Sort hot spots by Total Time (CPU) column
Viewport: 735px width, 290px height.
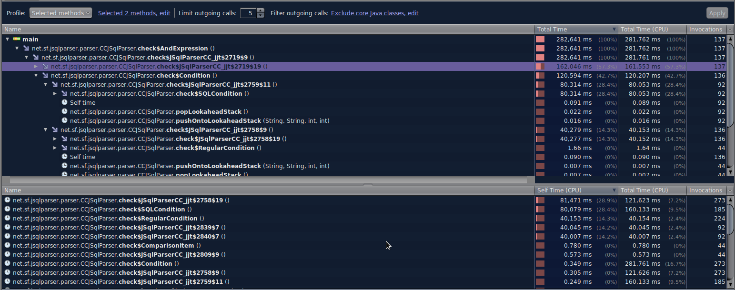(x=652, y=190)
